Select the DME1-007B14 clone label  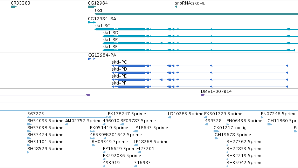[x=216, y=92]
